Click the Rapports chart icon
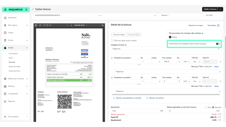This screenshot has height=127, width=226. click(x=5, y=101)
